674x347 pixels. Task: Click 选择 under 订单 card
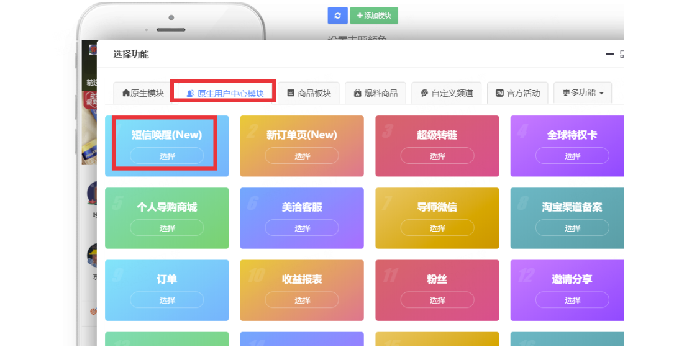click(x=166, y=300)
